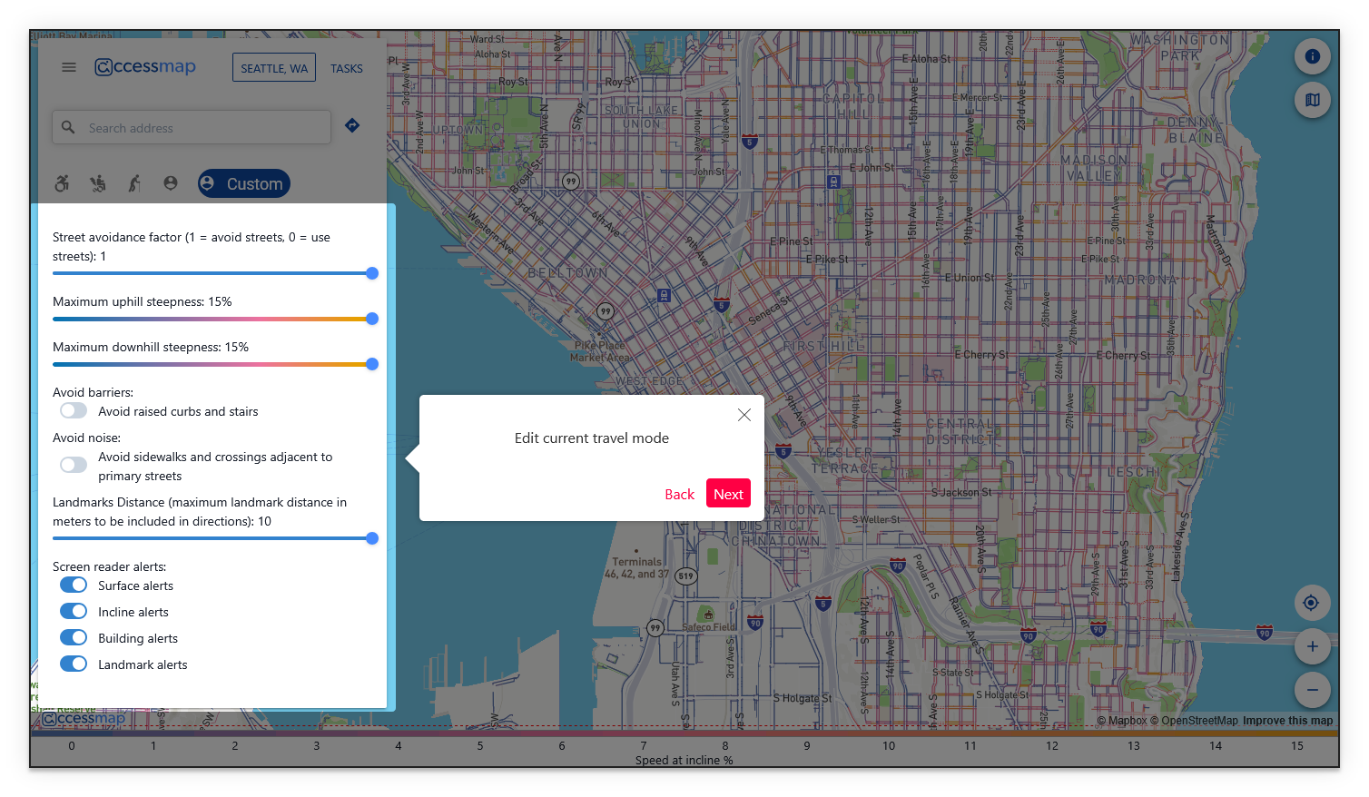Viewport: 1369px width, 797px height.
Task: Open the hamburger menu
Action: [x=69, y=67]
